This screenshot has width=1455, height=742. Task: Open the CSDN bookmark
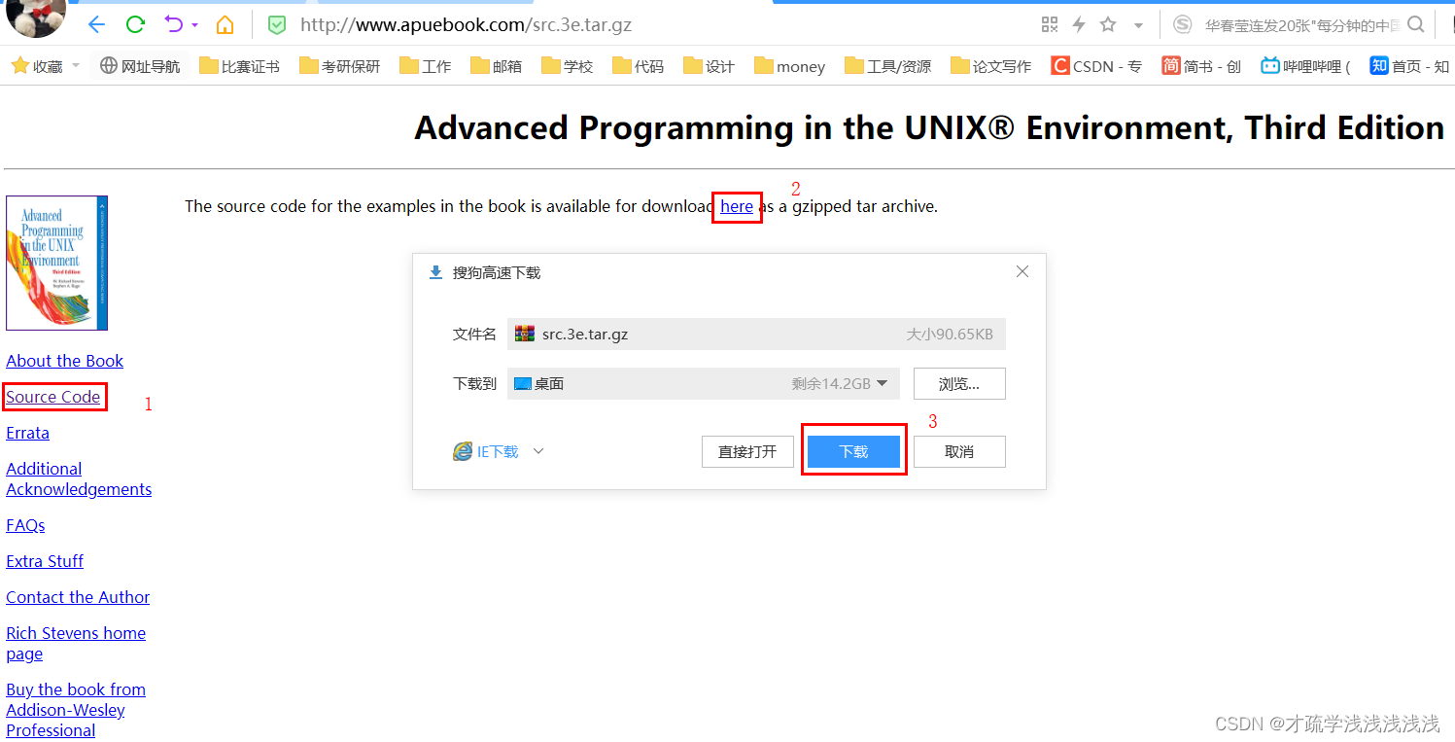coord(1096,66)
